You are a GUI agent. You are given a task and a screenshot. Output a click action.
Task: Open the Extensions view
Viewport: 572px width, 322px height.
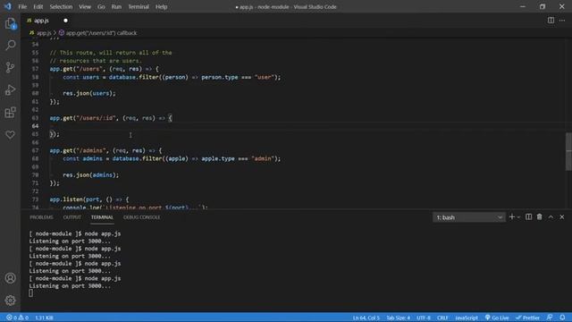coord(10,113)
